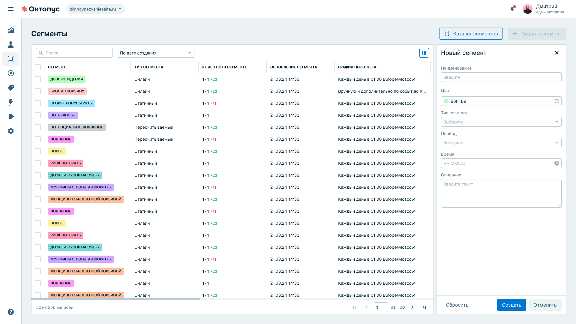Check the ДЕНЬ РОЖДЕНИЯ row checkbox

click(38, 79)
